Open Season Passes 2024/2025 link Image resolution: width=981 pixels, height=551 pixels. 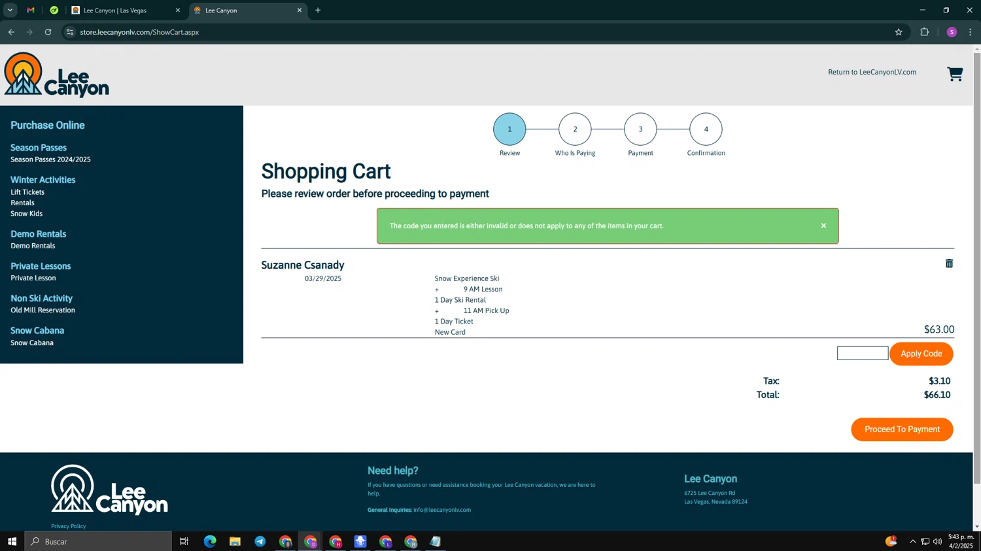point(50,159)
